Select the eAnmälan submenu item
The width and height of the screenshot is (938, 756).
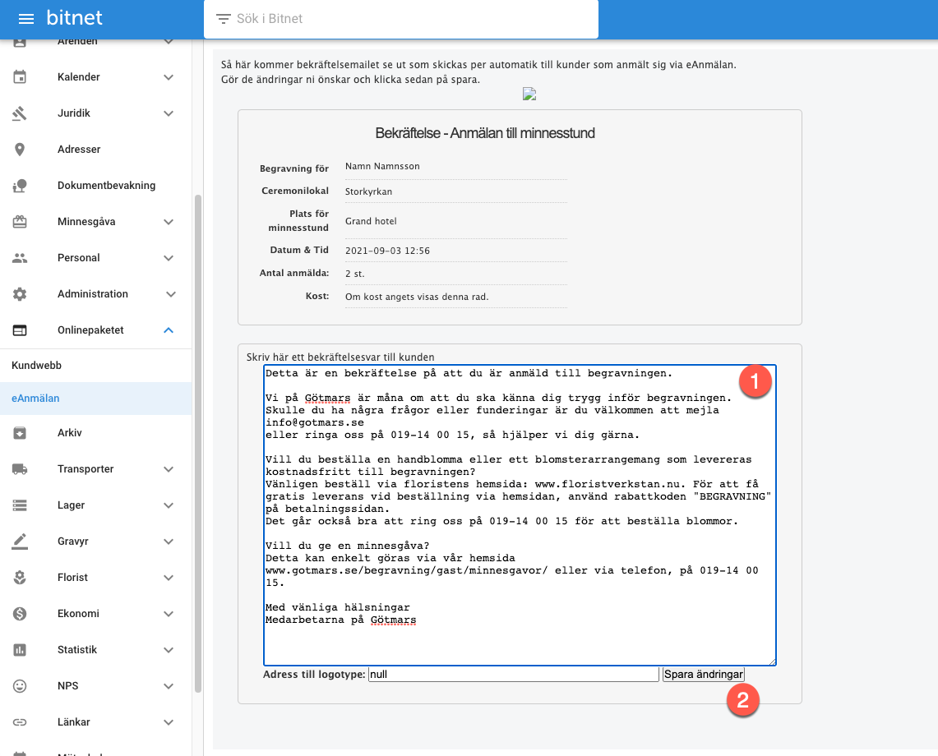(95, 399)
